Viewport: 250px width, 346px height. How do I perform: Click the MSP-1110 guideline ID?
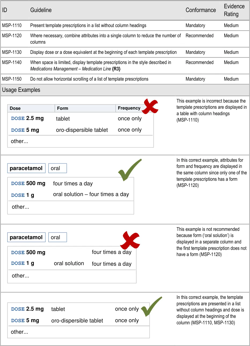tap(12, 25)
